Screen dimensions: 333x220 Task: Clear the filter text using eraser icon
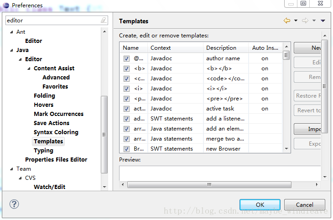104,20
